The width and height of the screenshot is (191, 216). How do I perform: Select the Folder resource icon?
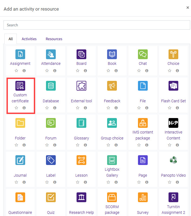point(20,123)
